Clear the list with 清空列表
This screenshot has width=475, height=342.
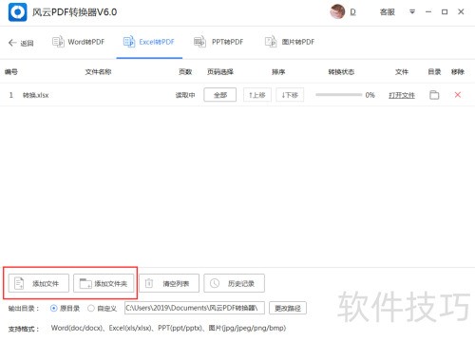pyautogui.click(x=169, y=283)
